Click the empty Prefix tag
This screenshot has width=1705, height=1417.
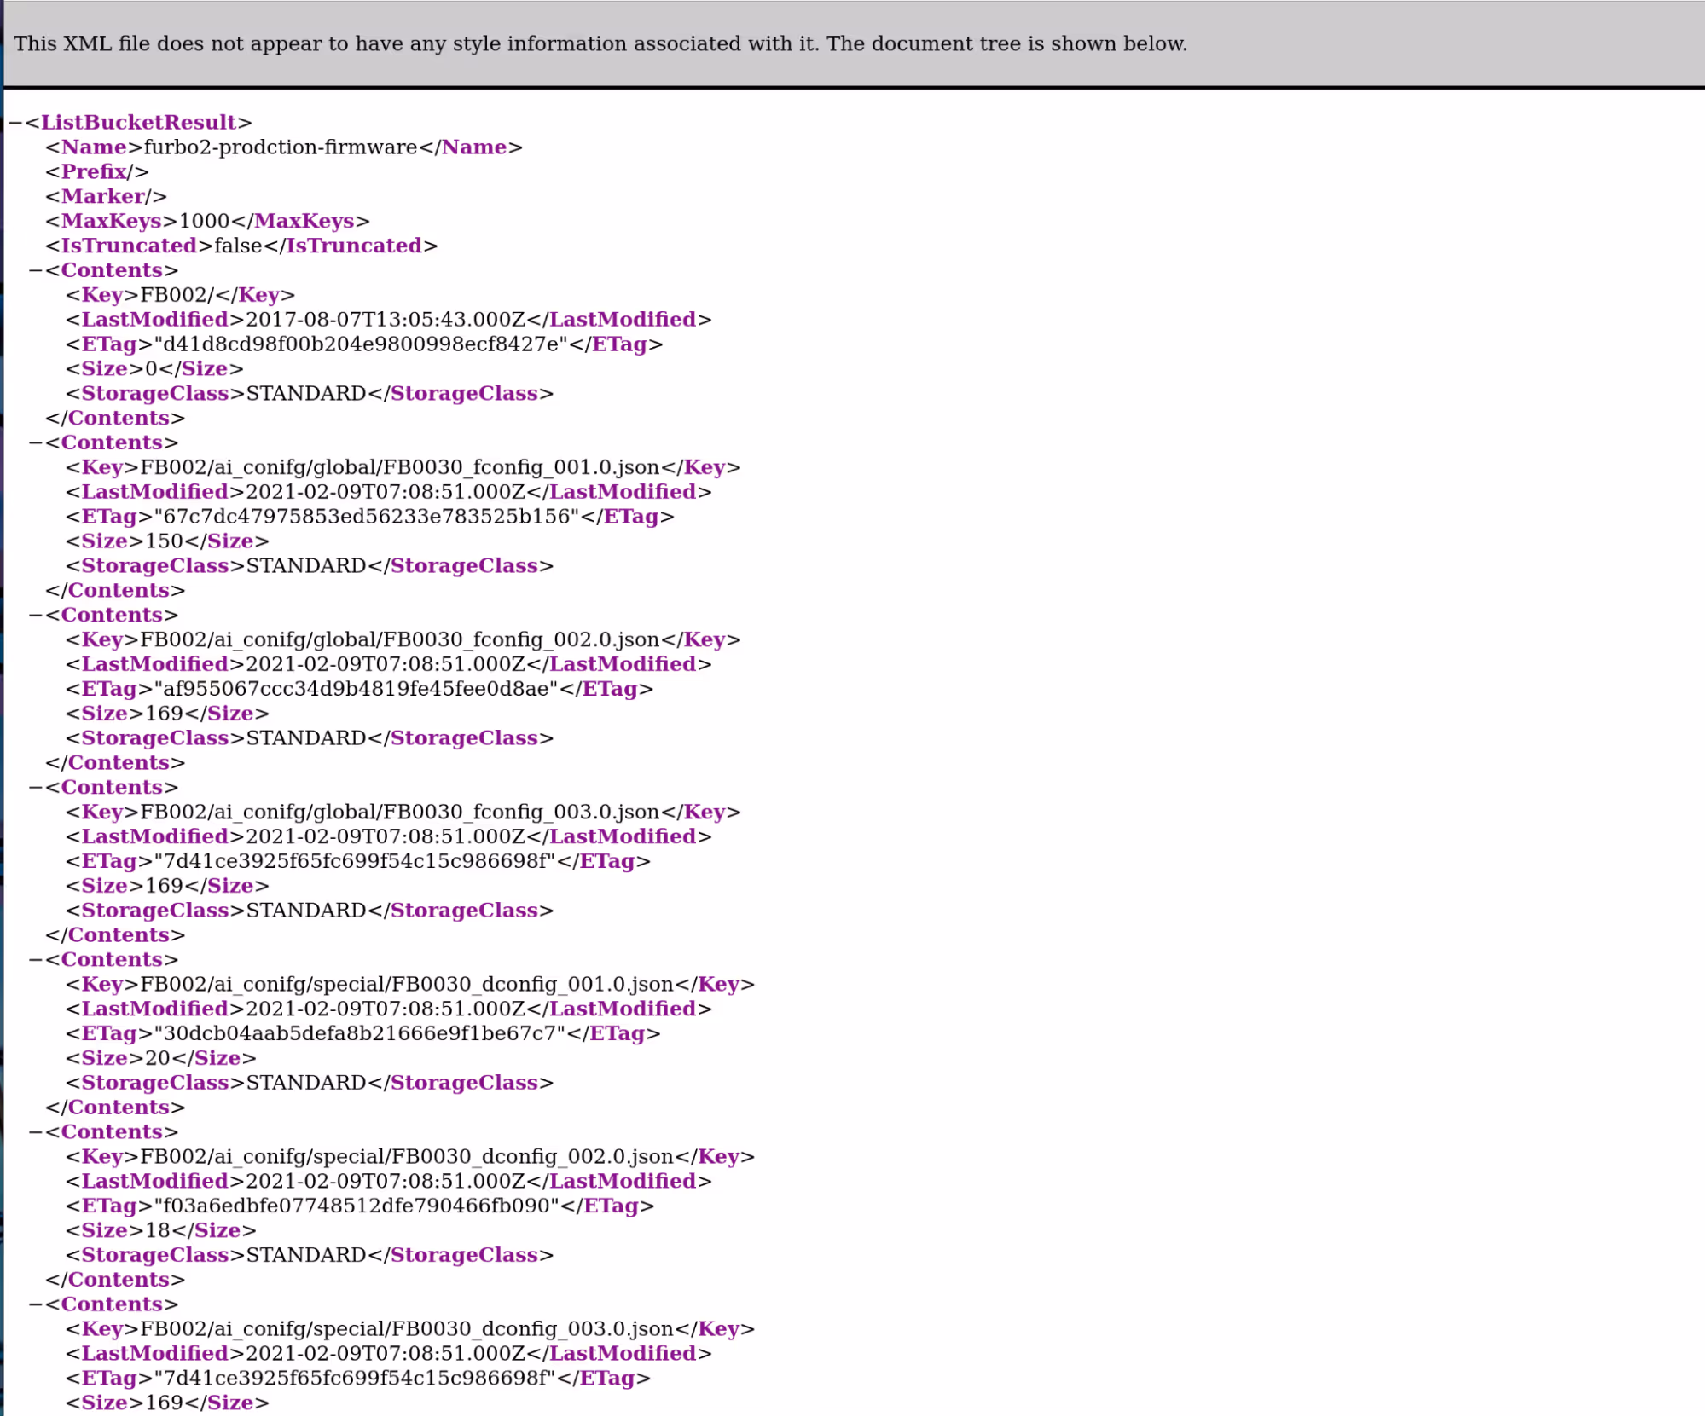click(x=96, y=172)
